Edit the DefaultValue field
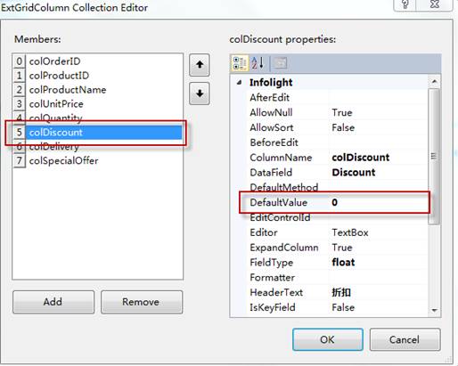The height and width of the screenshot is (366, 458). tap(379, 202)
